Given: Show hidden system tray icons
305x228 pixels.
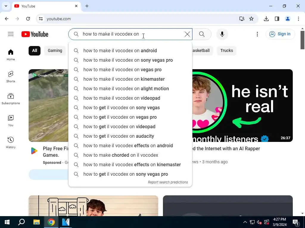Looking at the screenshot, I should [245, 222].
